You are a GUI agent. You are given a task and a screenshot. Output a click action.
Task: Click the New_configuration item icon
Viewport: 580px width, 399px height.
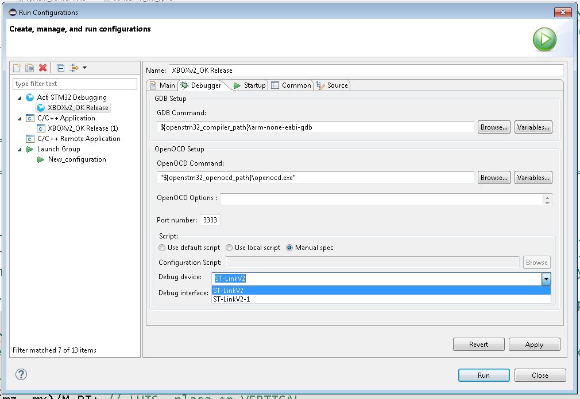[41, 159]
